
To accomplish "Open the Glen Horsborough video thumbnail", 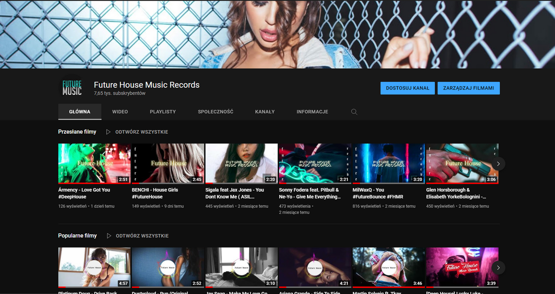I will 462,164.
